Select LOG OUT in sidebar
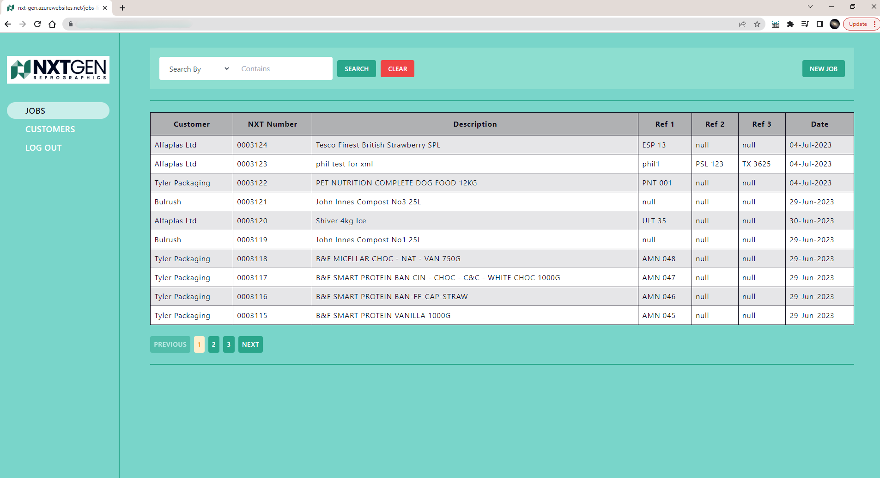Screen dimensions: 880x478 43,148
